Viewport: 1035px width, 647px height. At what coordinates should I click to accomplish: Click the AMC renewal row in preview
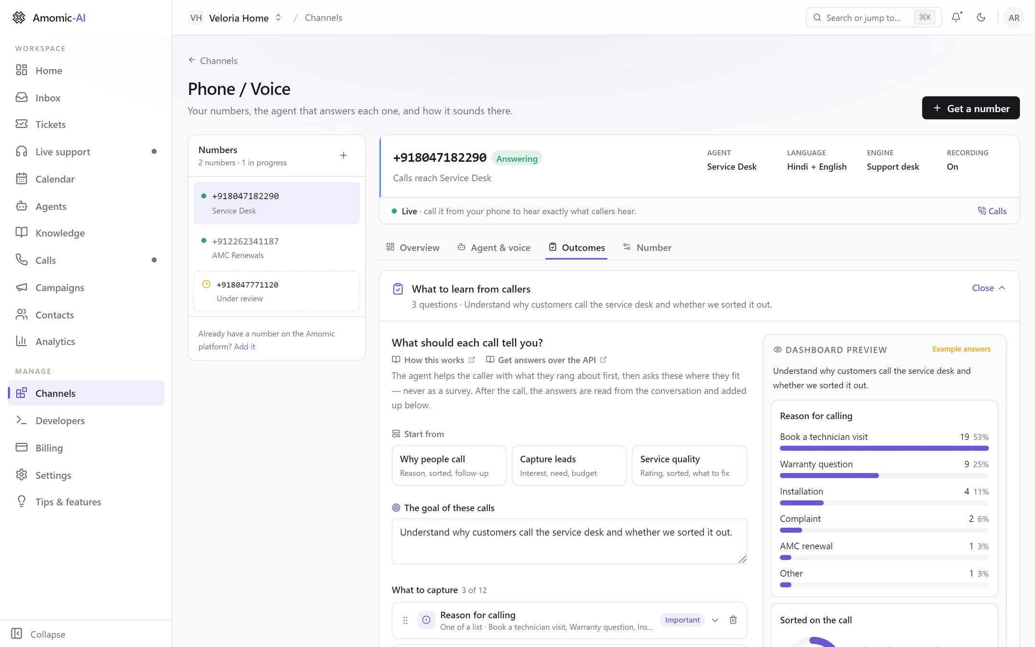click(884, 551)
